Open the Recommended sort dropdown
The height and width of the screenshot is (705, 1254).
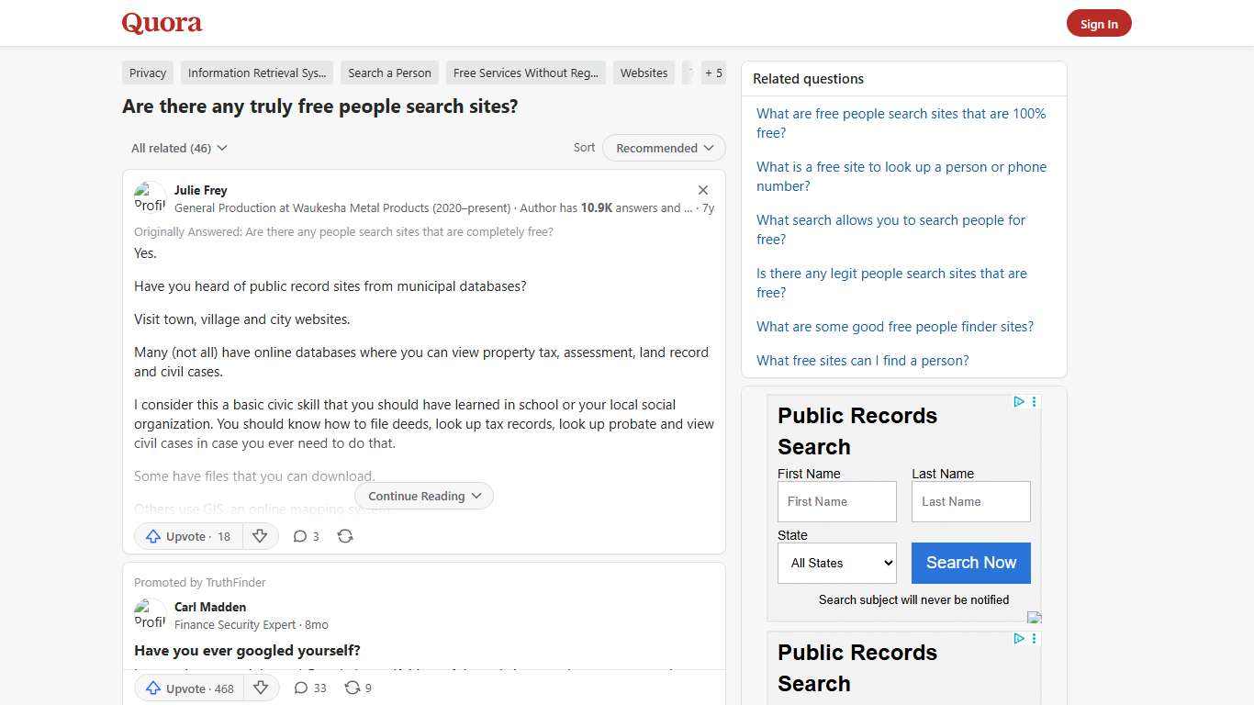(x=663, y=148)
